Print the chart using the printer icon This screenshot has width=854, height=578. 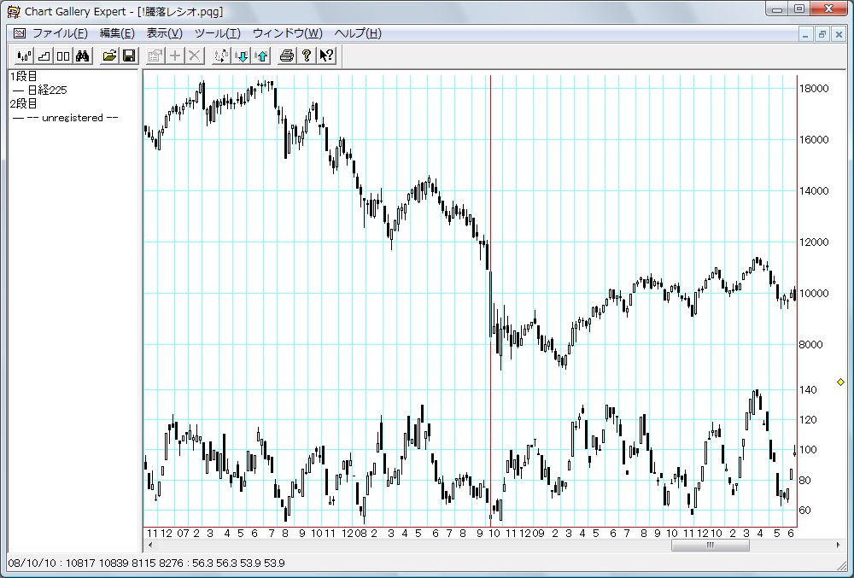pos(287,56)
